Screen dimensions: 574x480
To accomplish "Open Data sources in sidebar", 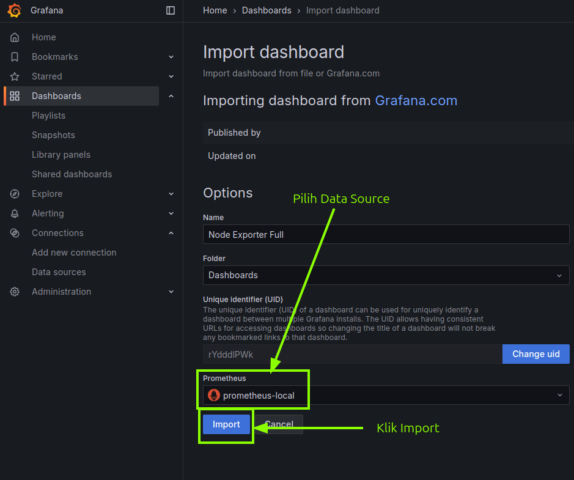I will point(59,272).
